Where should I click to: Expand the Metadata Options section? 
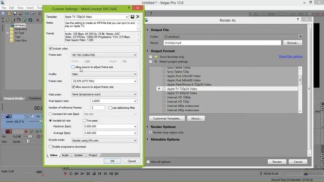click(147, 140)
